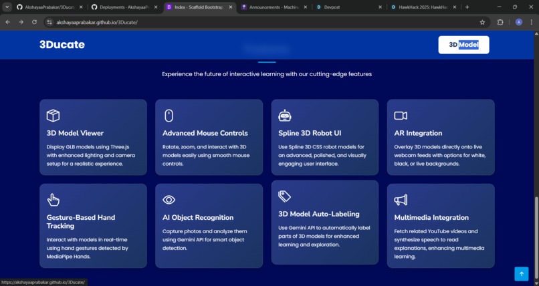539x286 pixels.
Task: Click the AR Integration camera icon
Action: point(401,116)
